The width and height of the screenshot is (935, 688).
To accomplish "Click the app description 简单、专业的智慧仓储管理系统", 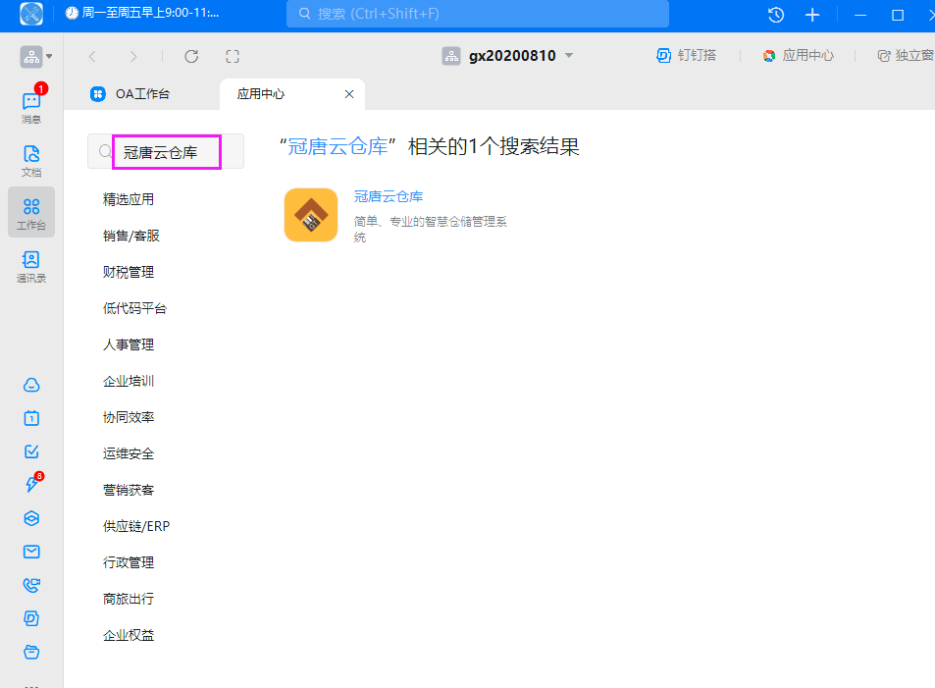I will [431, 229].
